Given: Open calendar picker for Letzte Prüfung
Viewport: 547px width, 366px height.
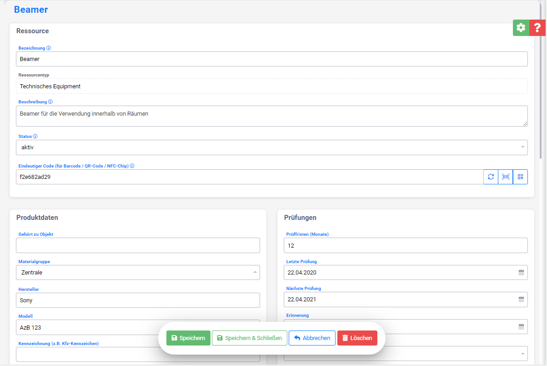Looking at the screenshot, I should (521, 273).
